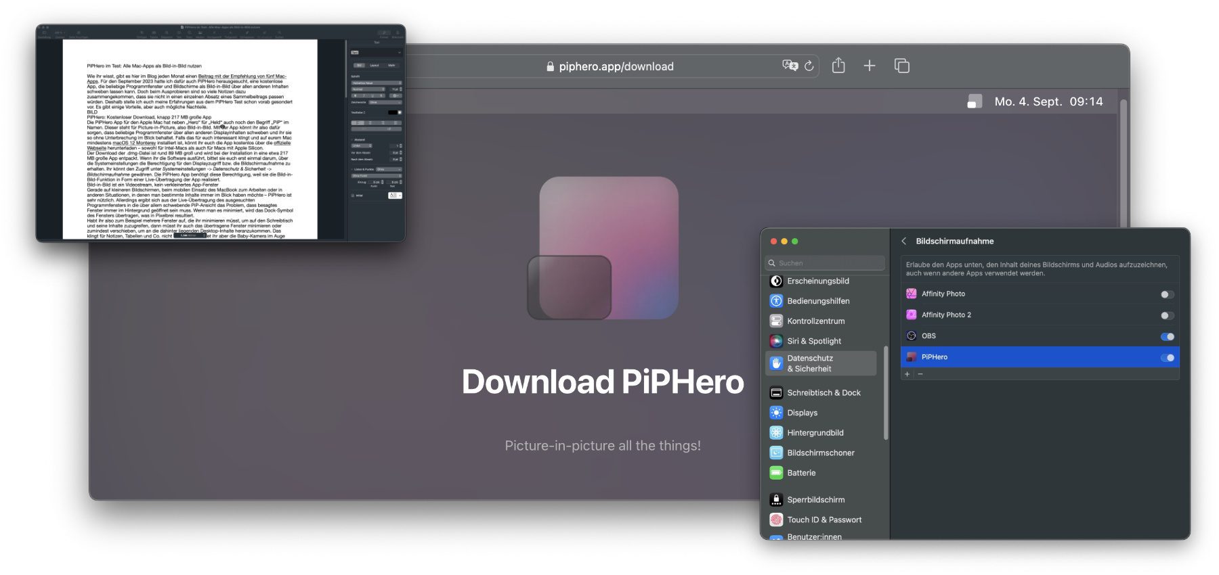Screen dimensions: 1219x575
Task: Open a new Safari tab with plus icon
Action: point(870,66)
